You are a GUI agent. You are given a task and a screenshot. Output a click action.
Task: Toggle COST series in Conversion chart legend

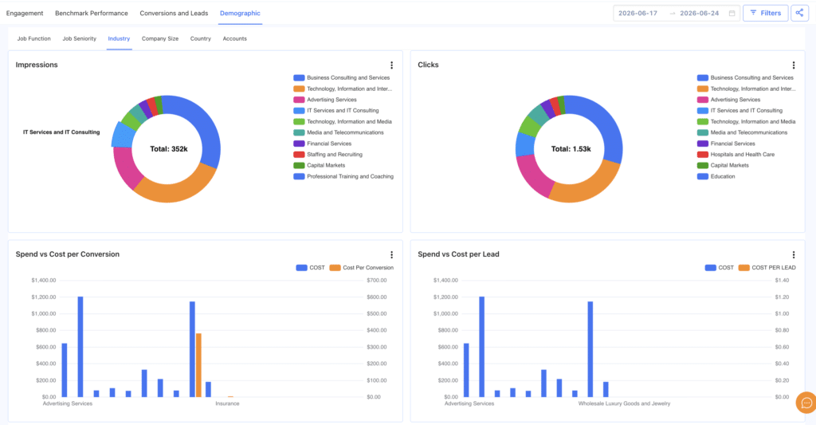tap(310, 268)
